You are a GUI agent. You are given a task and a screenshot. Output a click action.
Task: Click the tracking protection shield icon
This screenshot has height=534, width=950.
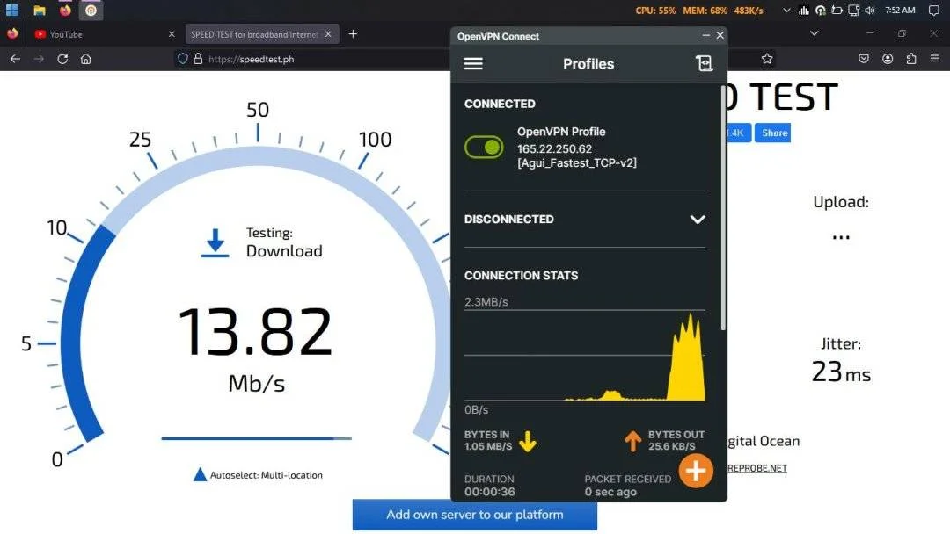pos(182,59)
